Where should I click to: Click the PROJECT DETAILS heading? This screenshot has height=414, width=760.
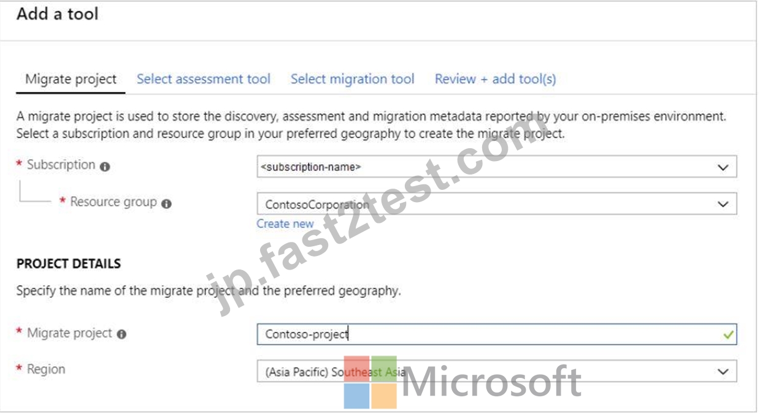tap(69, 264)
